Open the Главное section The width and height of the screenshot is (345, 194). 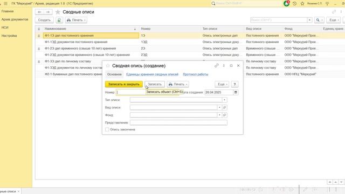[x=8, y=11]
